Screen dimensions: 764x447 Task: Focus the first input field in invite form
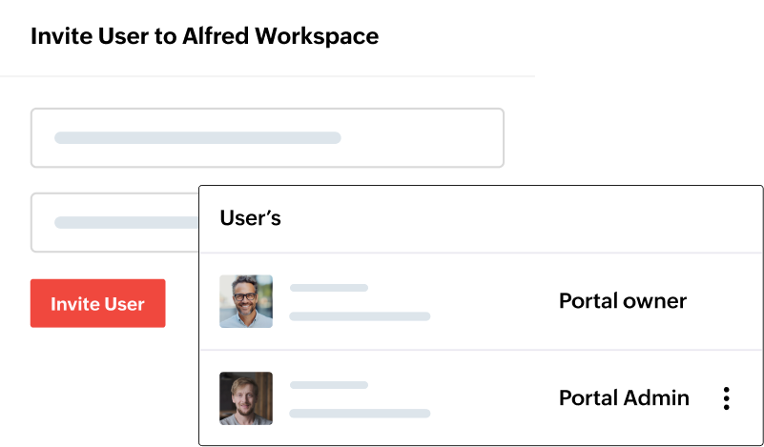[267, 138]
